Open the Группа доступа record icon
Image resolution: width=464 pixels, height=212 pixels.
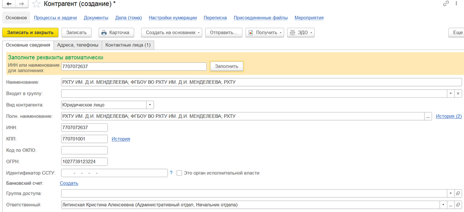[458, 193]
